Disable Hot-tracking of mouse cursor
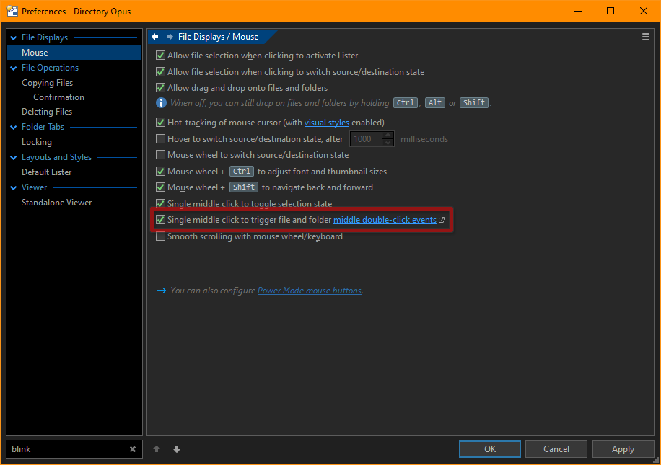The image size is (661, 465). pos(161,122)
